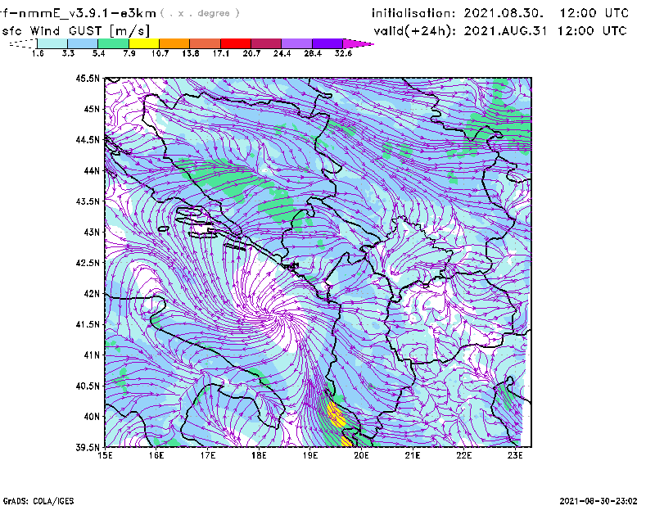Click the salmon 13.8–17.1 legend swatch
The width and height of the screenshot is (655, 506).
point(206,43)
